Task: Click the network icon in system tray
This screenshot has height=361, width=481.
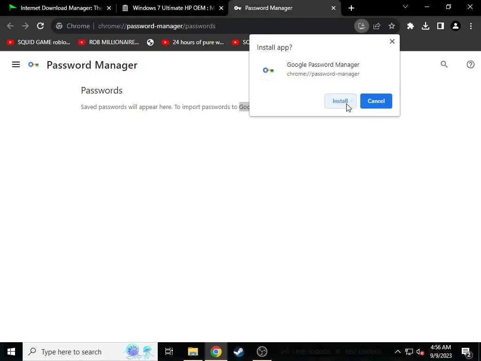Action: (x=409, y=352)
